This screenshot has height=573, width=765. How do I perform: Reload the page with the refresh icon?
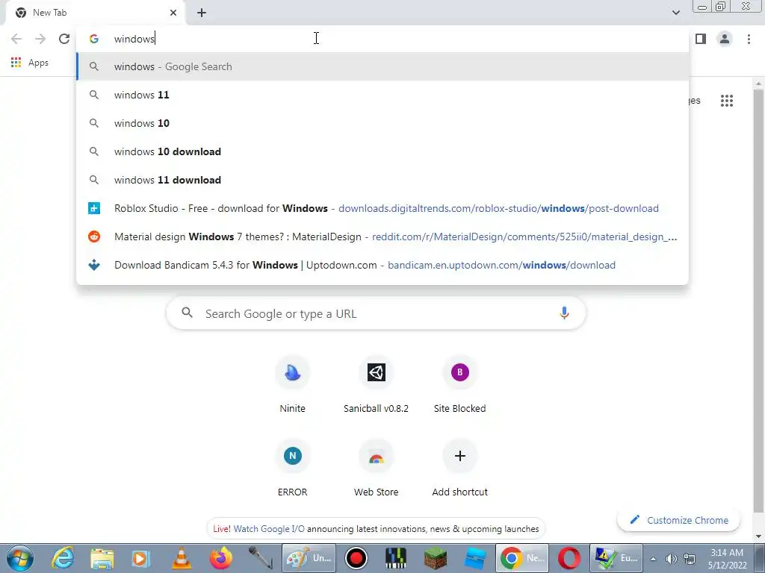pos(64,39)
